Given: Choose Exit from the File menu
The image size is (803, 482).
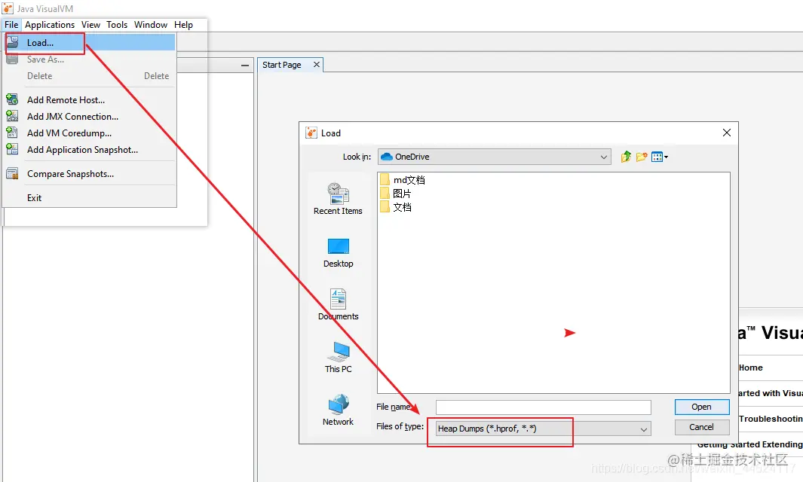Looking at the screenshot, I should (90, 197).
